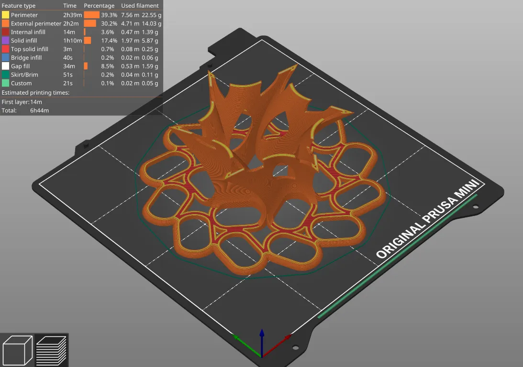Click the Bridge infill blue swatch

(x=5, y=58)
